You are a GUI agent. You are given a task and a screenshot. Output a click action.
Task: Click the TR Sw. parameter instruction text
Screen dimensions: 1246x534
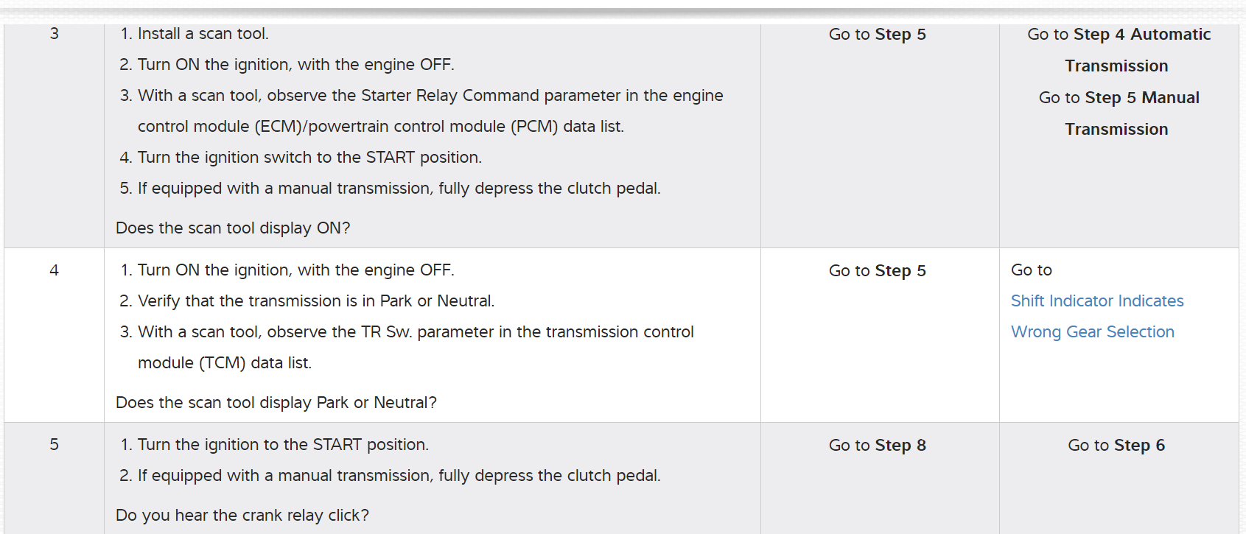coord(415,332)
